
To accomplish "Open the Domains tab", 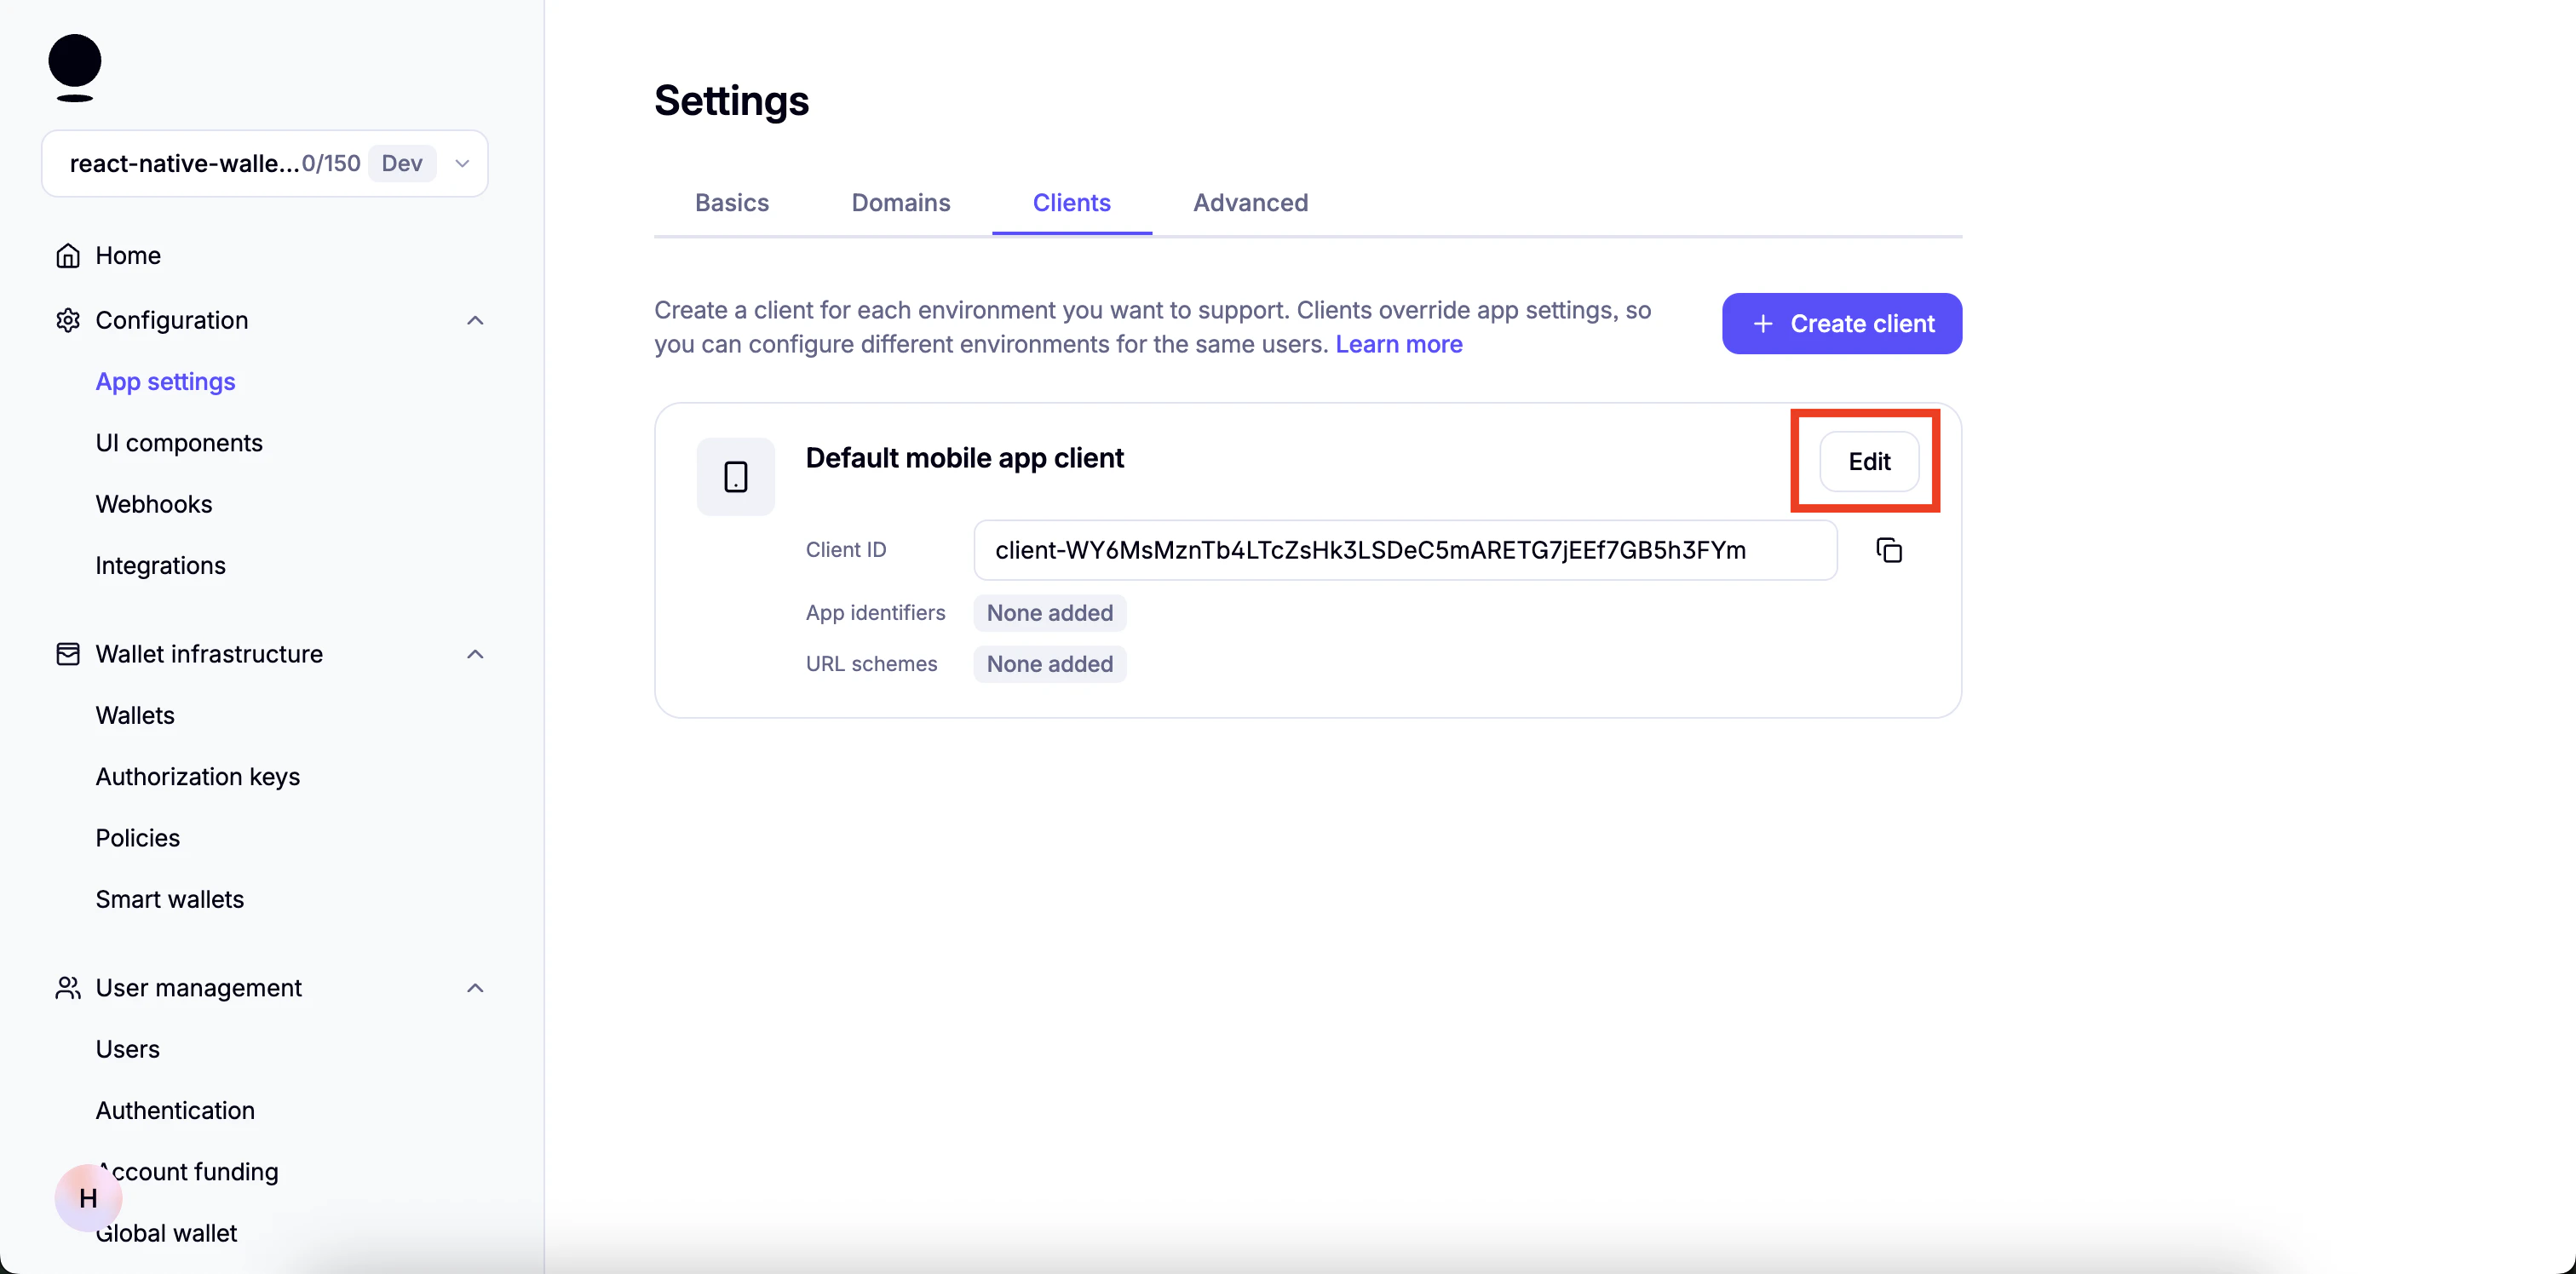I will pos(900,203).
